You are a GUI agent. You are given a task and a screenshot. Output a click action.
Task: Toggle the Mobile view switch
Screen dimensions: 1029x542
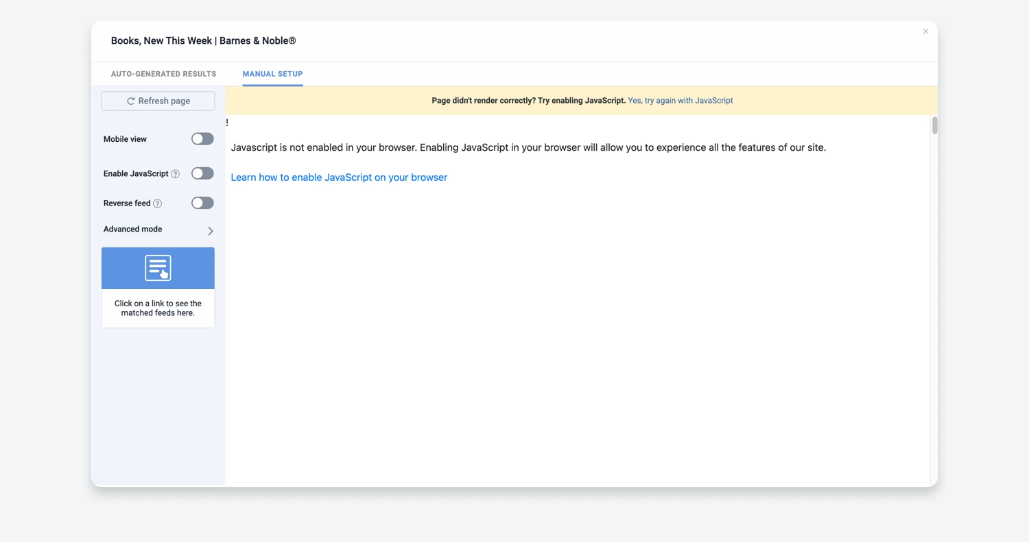pyautogui.click(x=202, y=138)
